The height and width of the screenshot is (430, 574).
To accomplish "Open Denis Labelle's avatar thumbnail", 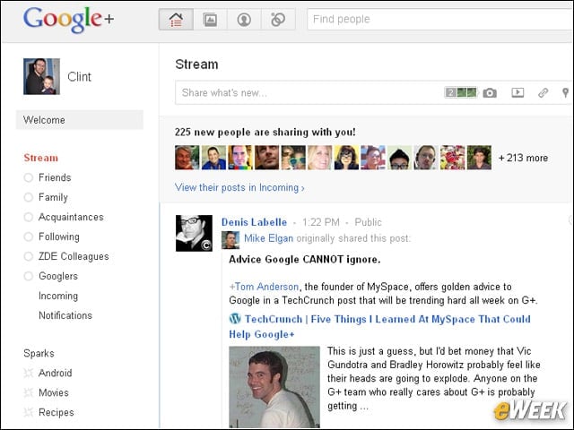I will click(x=194, y=233).
